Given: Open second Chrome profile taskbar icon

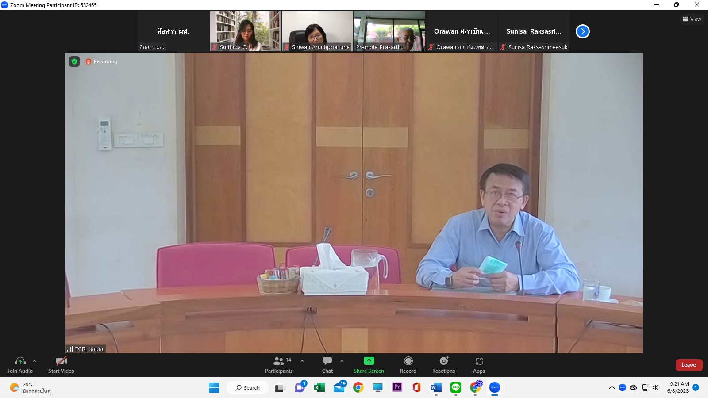Looking at the screenshot, I should pos(475,388).
